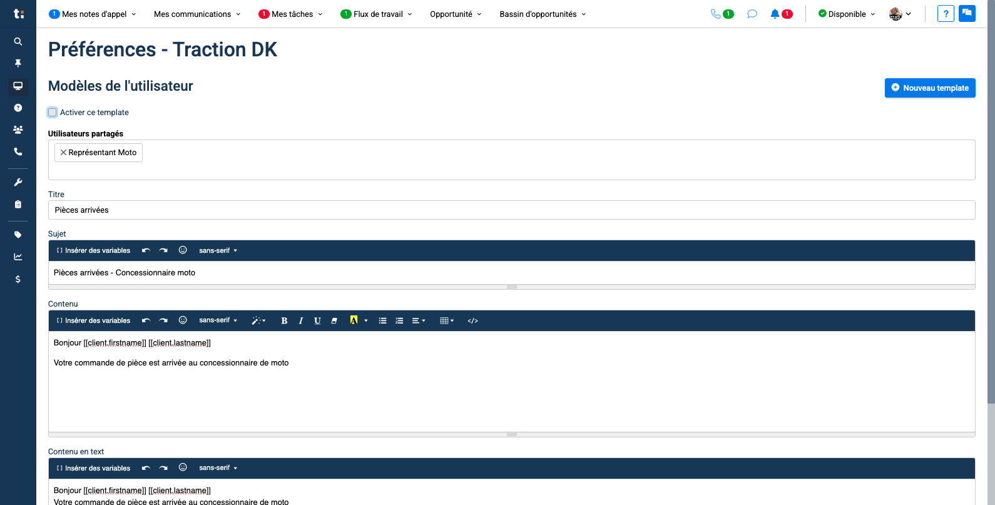Click the phone icon in the left sidebar
This screenshot has height=505, width=995.
point(18,151)
